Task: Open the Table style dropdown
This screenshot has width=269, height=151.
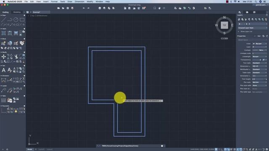Action: (x=260, y=73)
